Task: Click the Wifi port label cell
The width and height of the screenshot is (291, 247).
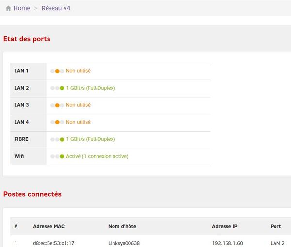Action: tap(19, 156)
